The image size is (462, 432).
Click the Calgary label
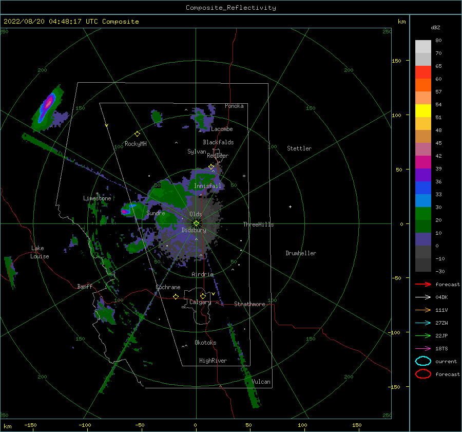[x=200, y=302]
